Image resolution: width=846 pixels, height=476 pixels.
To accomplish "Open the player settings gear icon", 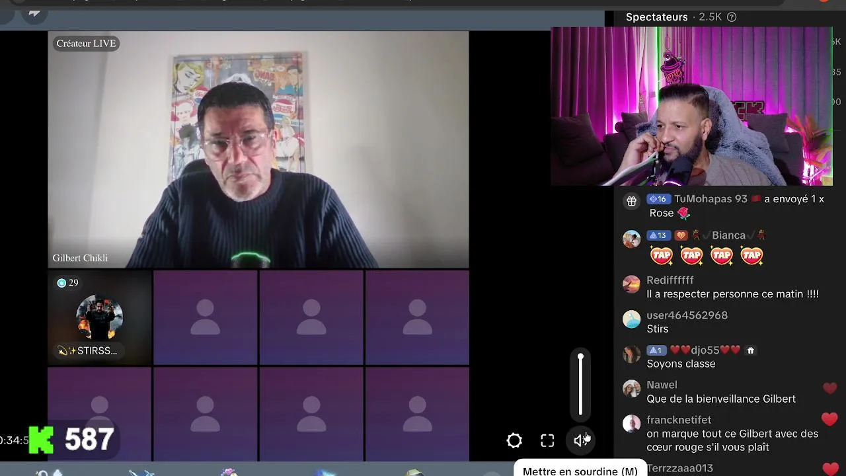I will [514, 440].
